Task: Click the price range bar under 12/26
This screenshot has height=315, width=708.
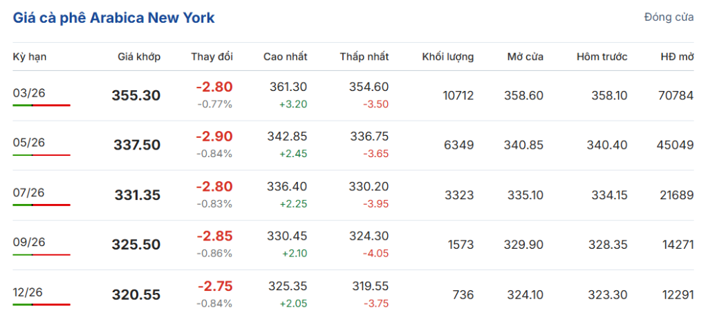Action: click(x=41, y=304)
